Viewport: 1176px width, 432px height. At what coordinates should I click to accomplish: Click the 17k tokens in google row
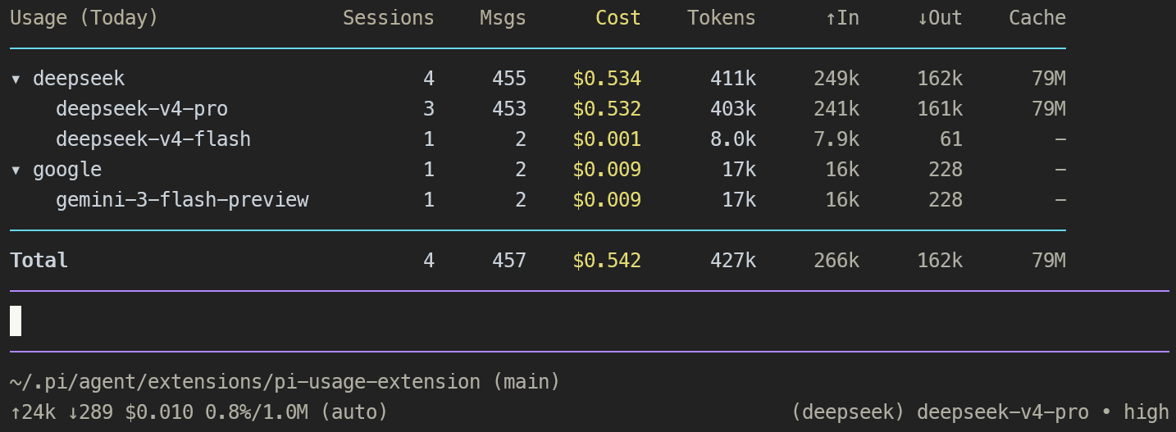click(x=739, y=170)
